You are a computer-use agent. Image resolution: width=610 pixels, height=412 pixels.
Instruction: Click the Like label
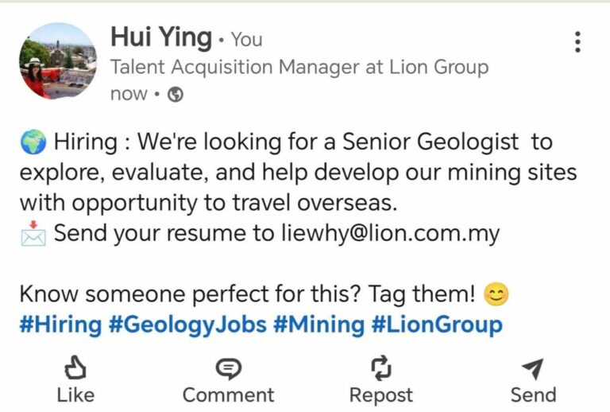75,395
